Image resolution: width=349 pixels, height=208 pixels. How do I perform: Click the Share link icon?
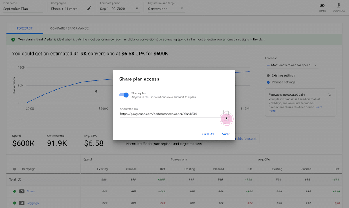322,6
